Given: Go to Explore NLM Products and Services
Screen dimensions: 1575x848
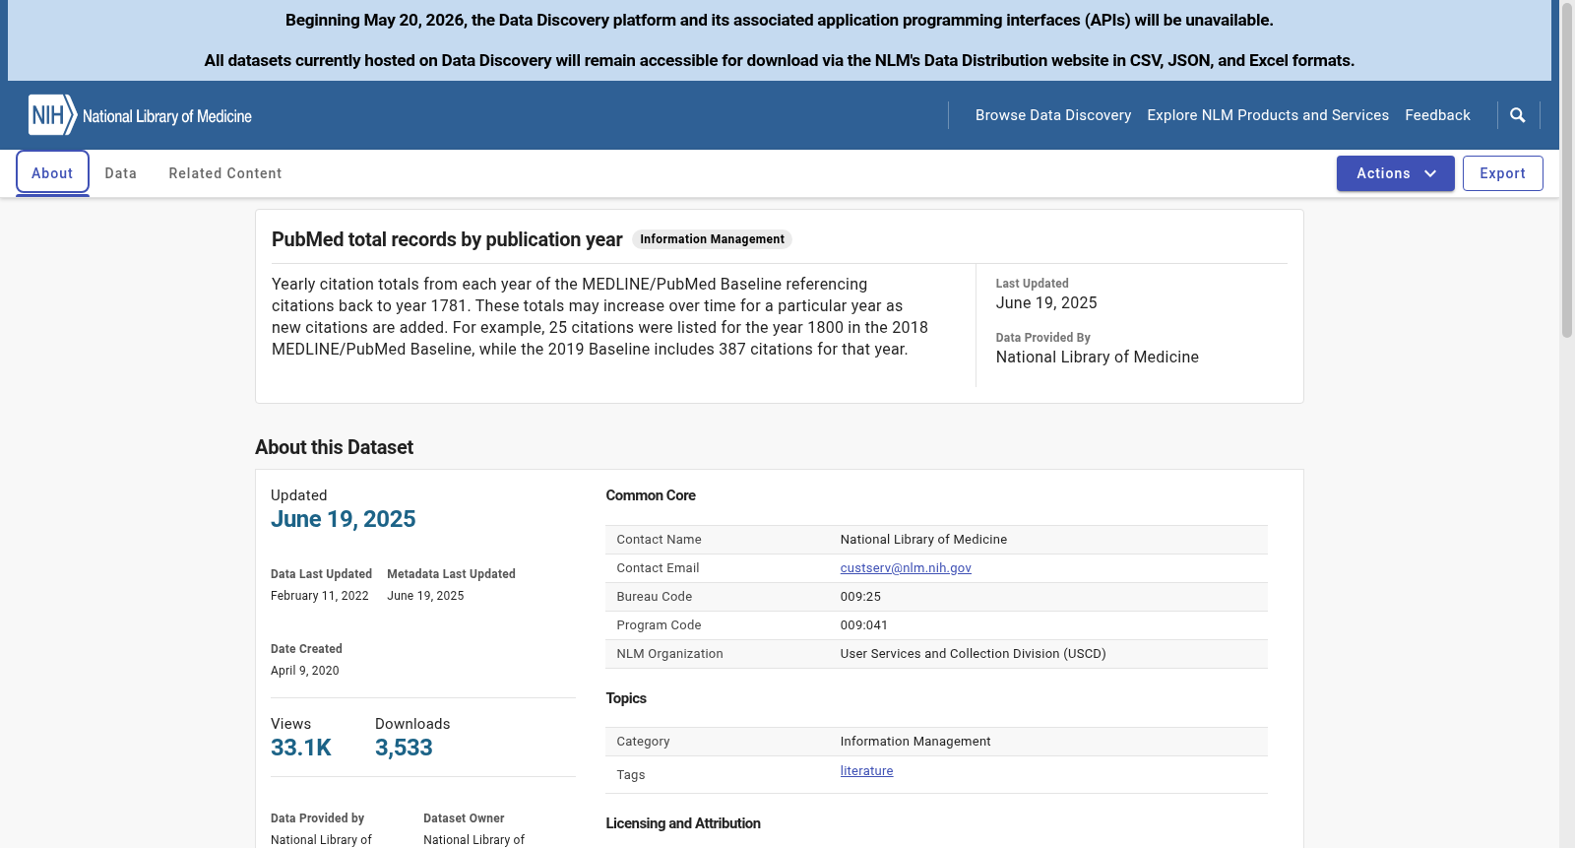Looking at the screenshot, I should [x=1268, y=115].
